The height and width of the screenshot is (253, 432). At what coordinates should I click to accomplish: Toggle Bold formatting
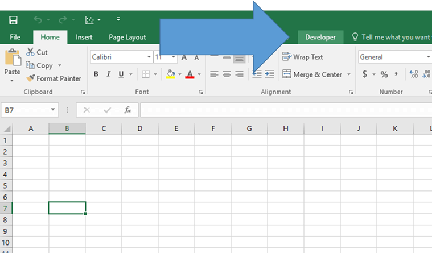[x=96, y=74]
